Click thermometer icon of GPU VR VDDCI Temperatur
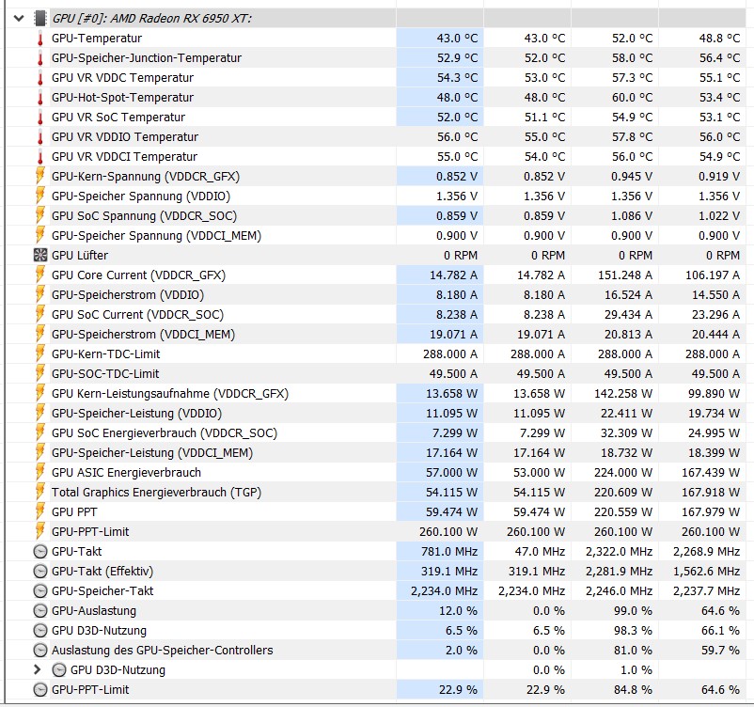The height and width of the screenshot is (707, 754). [40, 157]
